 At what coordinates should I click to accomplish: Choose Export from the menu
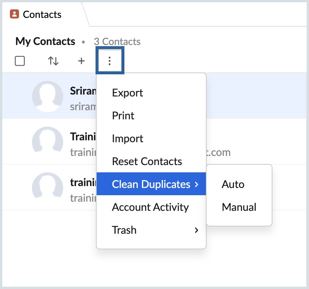point(127,93)
